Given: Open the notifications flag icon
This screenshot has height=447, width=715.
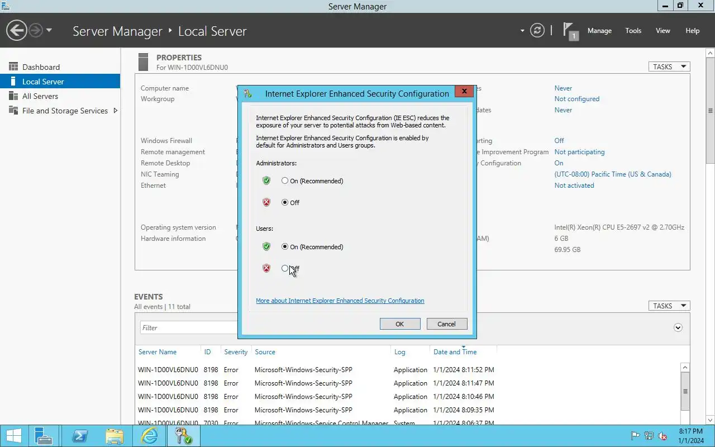Looking at the screenshot, I should tap(570, 31).
